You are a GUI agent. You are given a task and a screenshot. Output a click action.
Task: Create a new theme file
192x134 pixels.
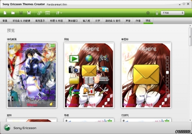coord(5,13)
